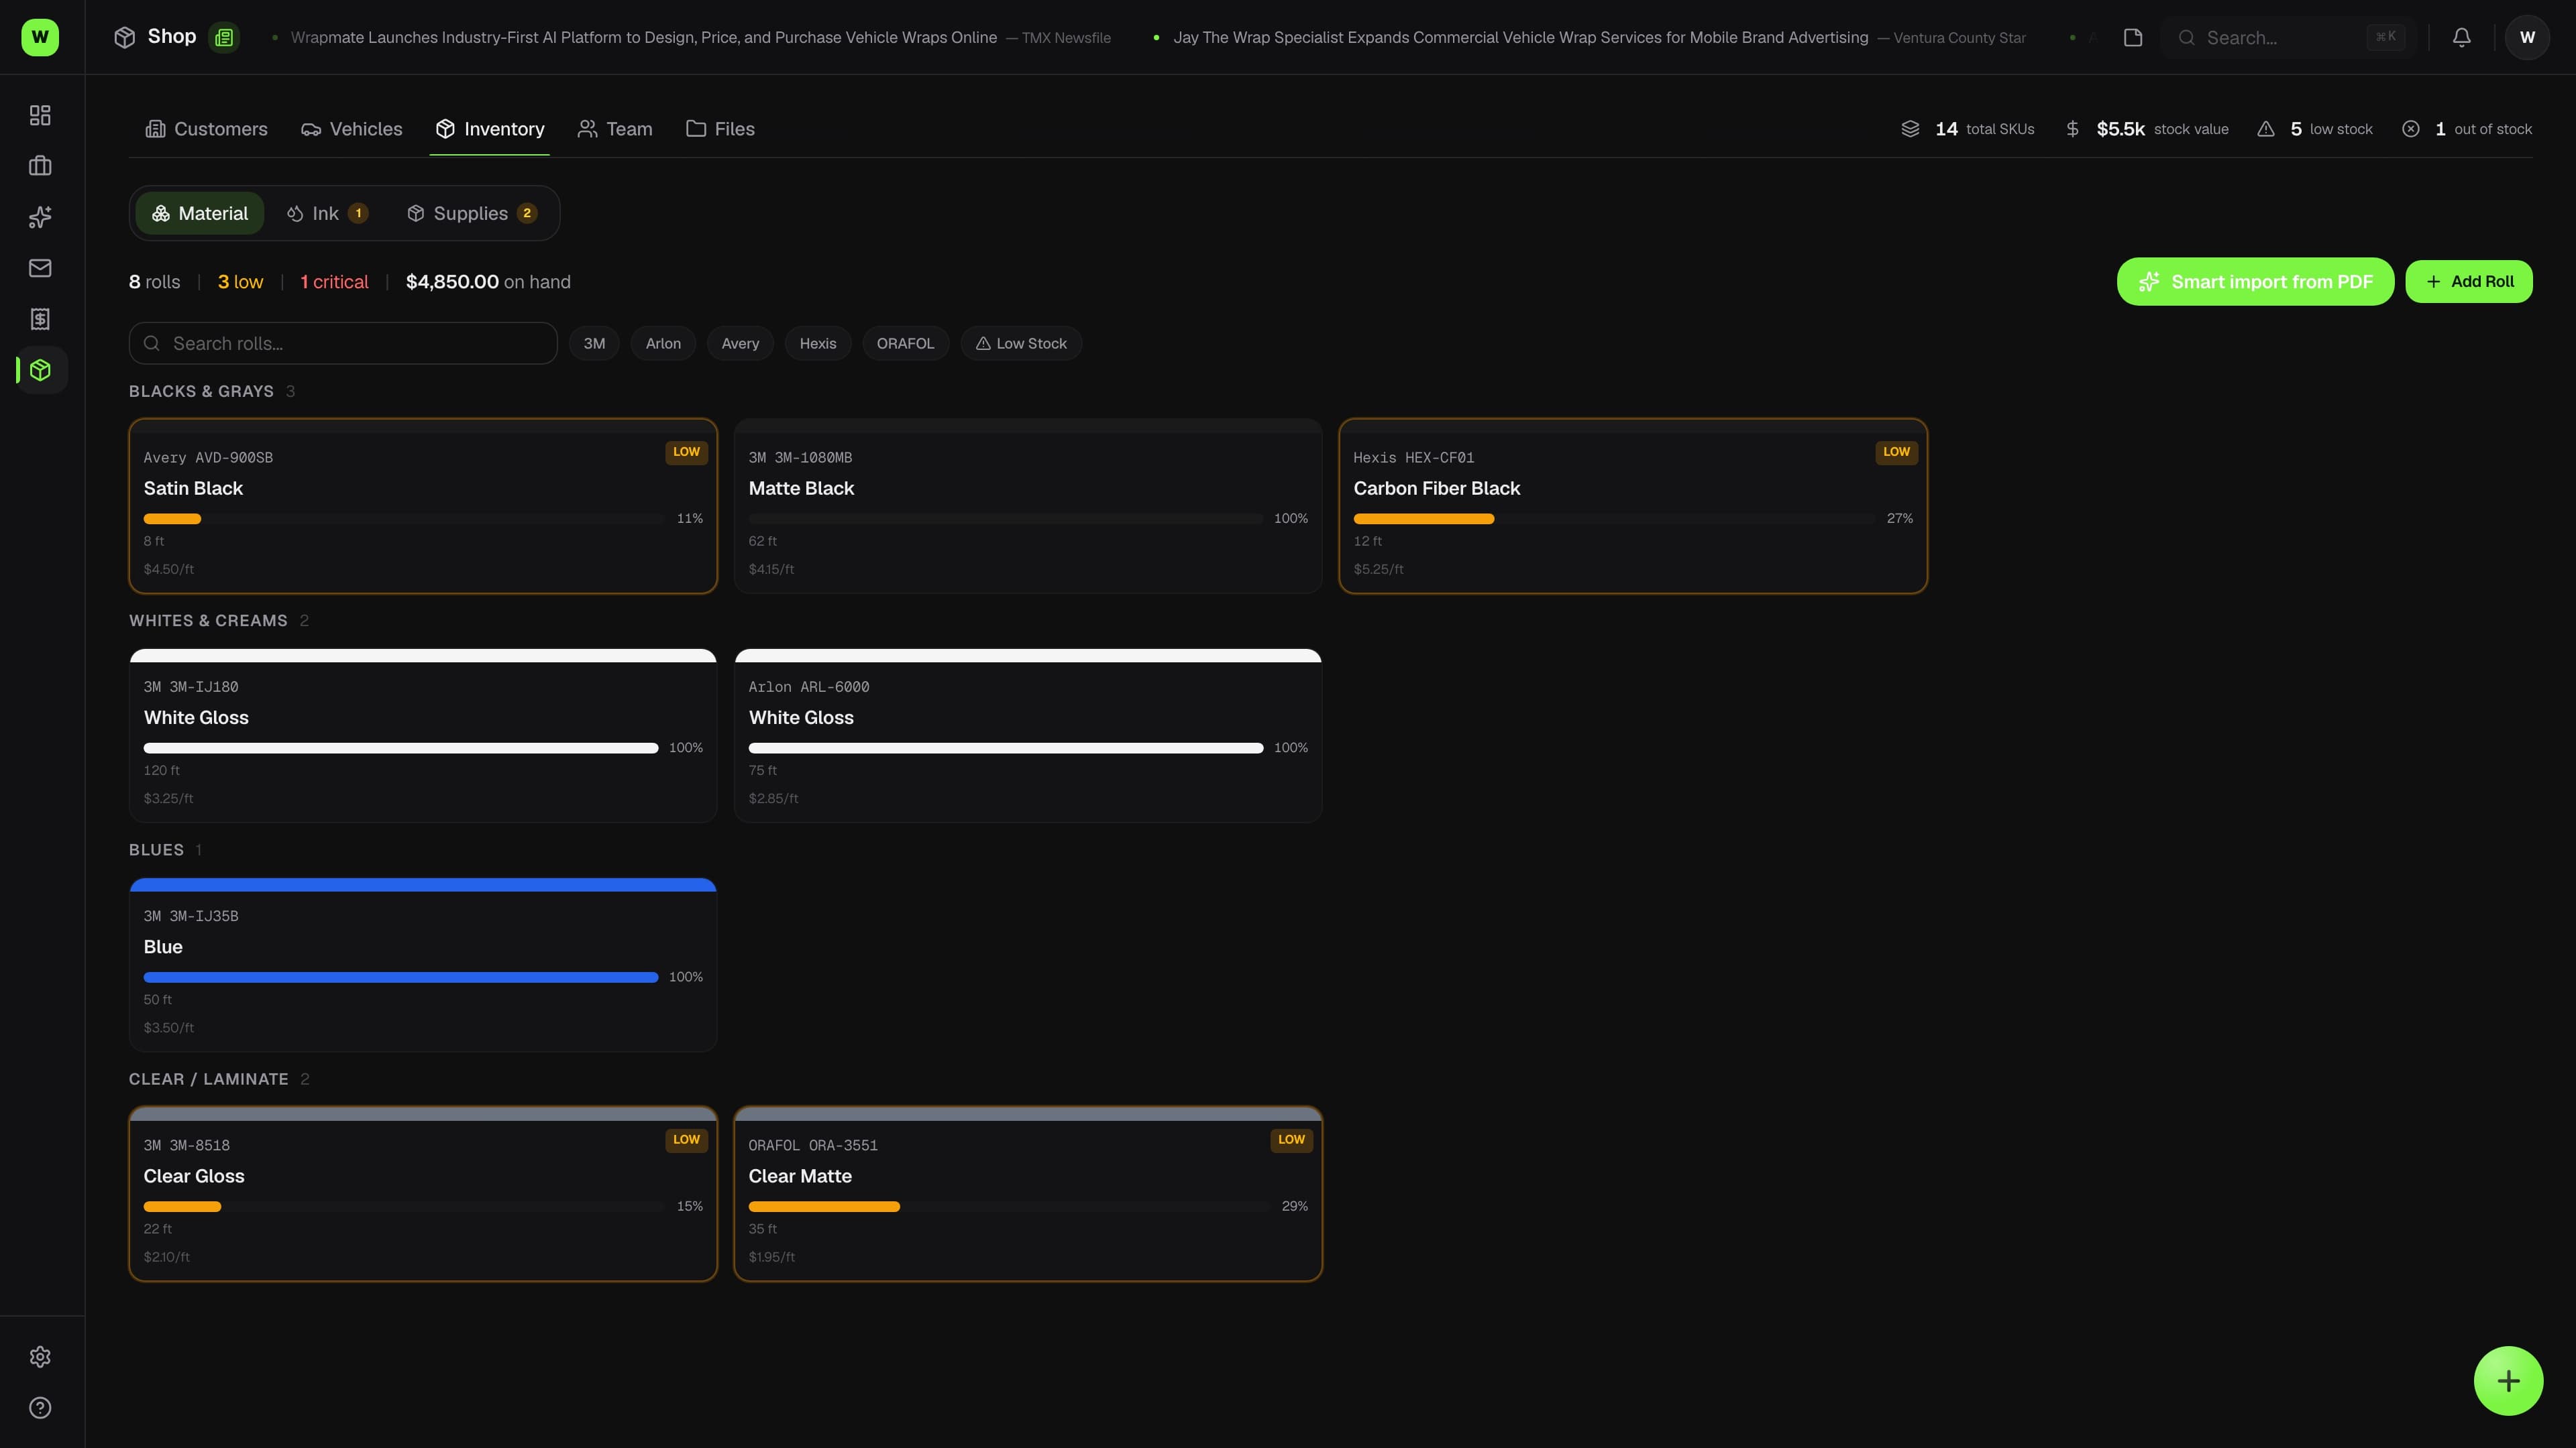Toggle the Arlon brand filter chip
The image size is (2576, 1448).
(x=663, y=343)
